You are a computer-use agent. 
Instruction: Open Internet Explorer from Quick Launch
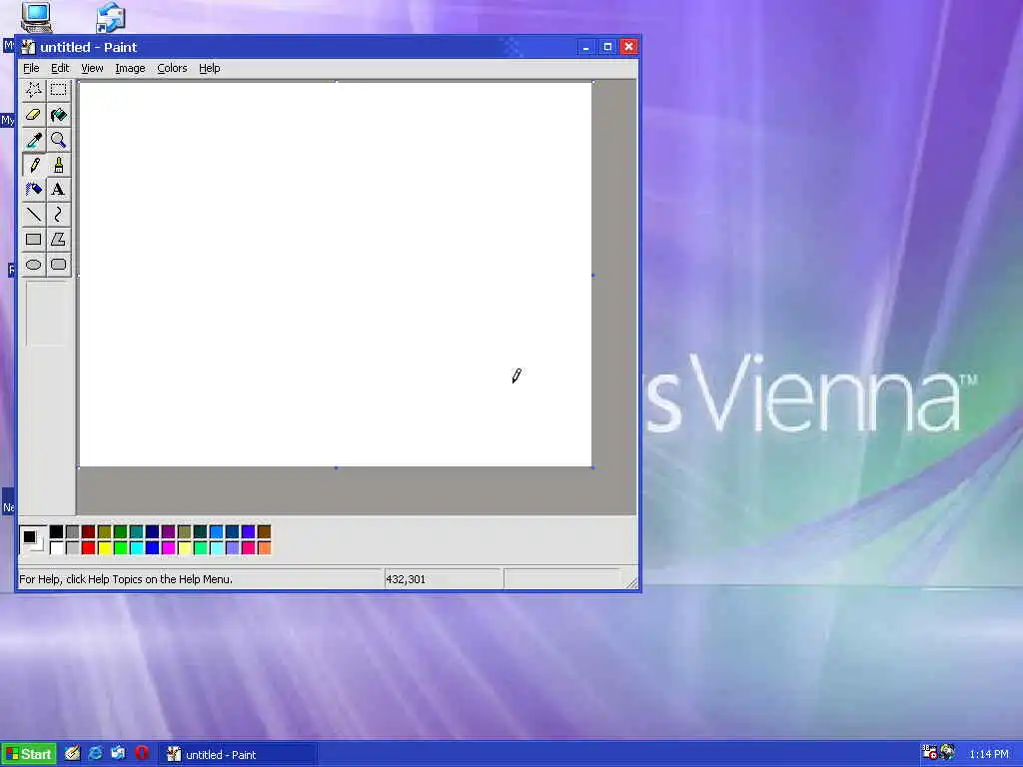click(x=95, y=753)
